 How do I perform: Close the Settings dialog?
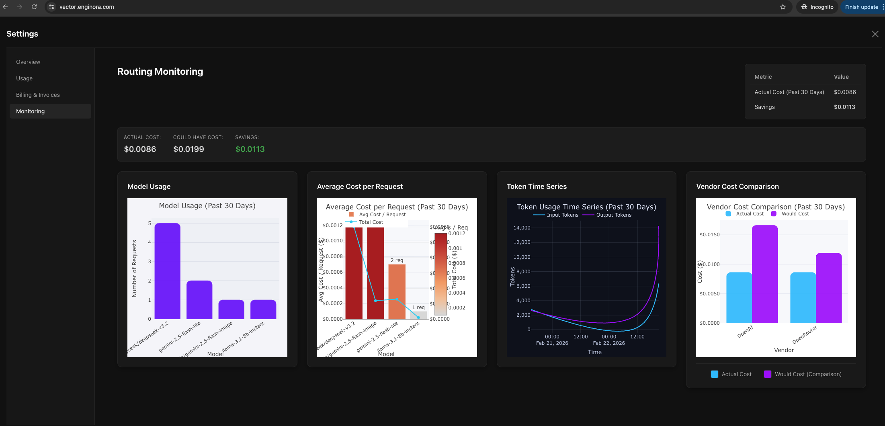[x=875, y=34]
